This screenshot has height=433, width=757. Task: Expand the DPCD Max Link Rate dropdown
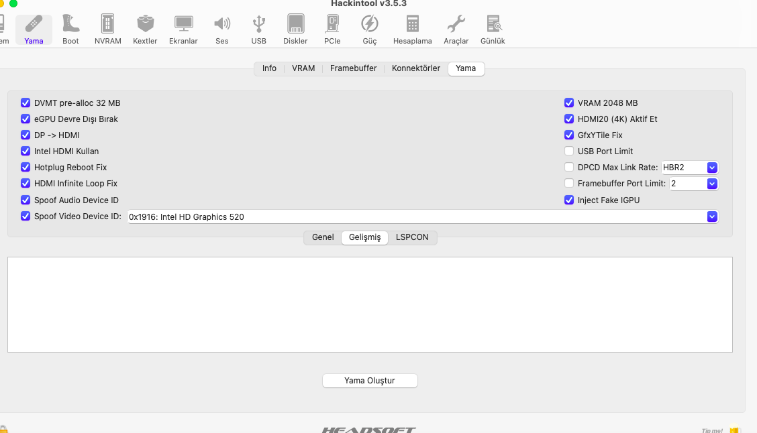tap(712, 168)
